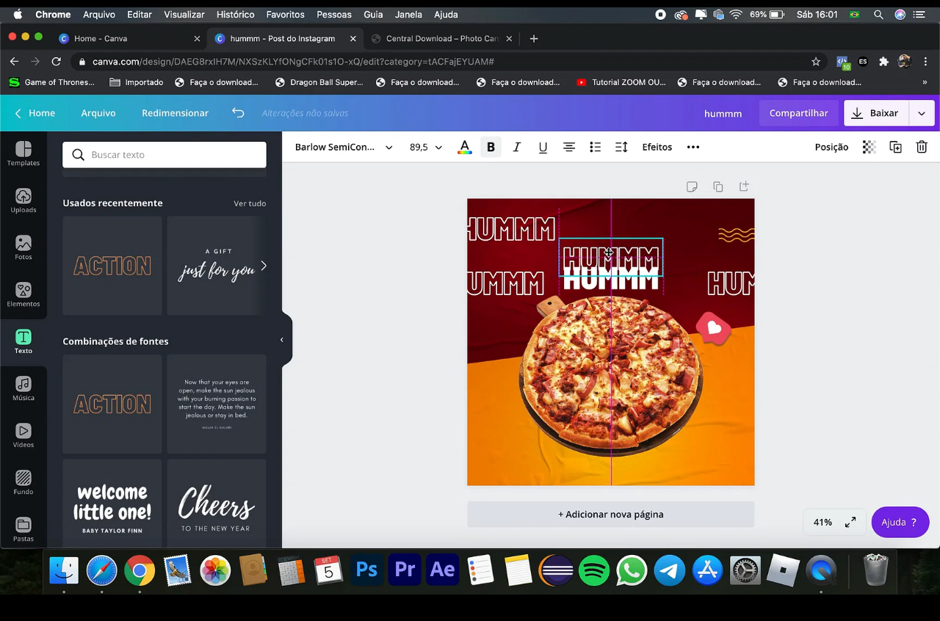Open the Arquivo menu in Canva
The height and width of the screenshot is (621, 940).
(x=98, y=113)
